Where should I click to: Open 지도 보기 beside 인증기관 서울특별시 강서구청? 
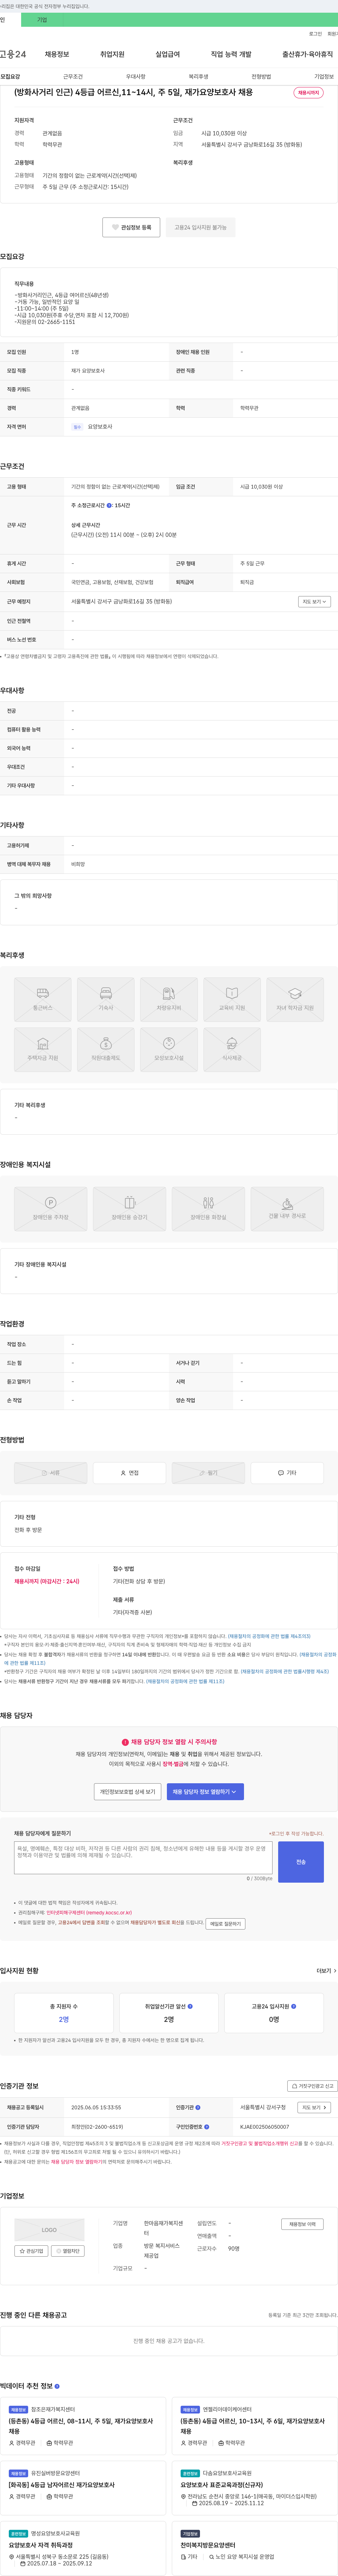pos(314,2107)
